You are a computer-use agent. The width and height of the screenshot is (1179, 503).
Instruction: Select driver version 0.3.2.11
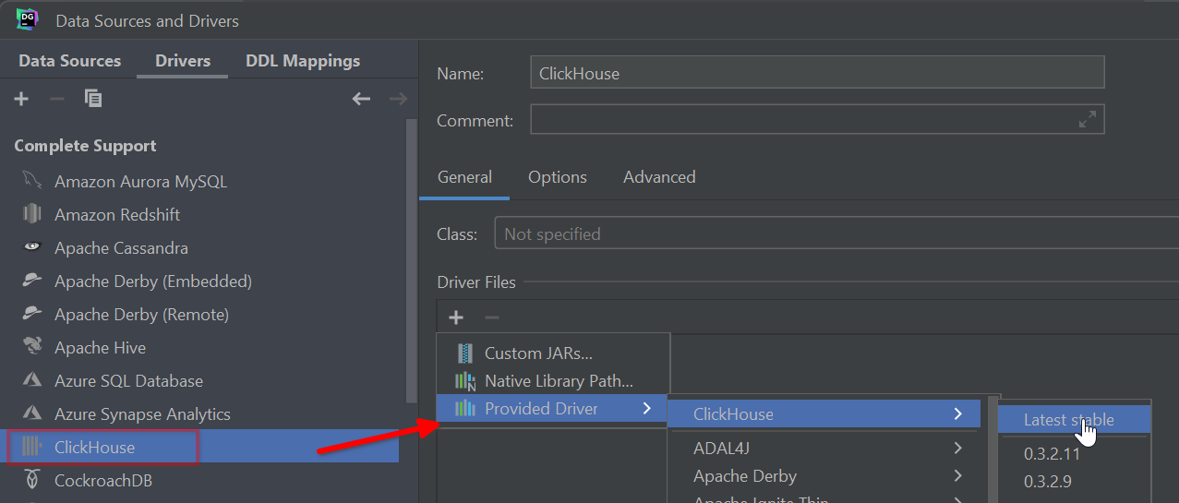(1052, 454)
